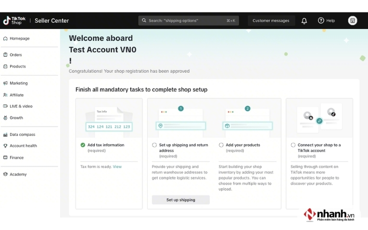The height and width of the screenshot is (230, 368).
Task: Click the shop registration approved message
Action: [x=129, y=71]
